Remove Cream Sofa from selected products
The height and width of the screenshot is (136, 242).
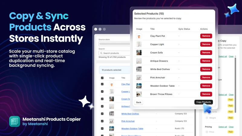click(x=206, y=53)
